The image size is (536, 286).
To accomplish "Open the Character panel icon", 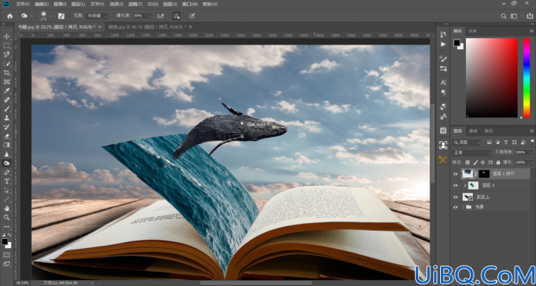I will point(443,83).
